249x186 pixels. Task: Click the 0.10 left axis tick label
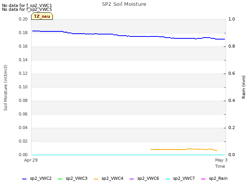point(23,87)
